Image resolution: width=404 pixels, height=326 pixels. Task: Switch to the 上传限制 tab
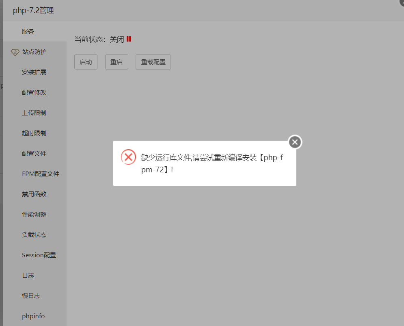[x=35, y=113]
